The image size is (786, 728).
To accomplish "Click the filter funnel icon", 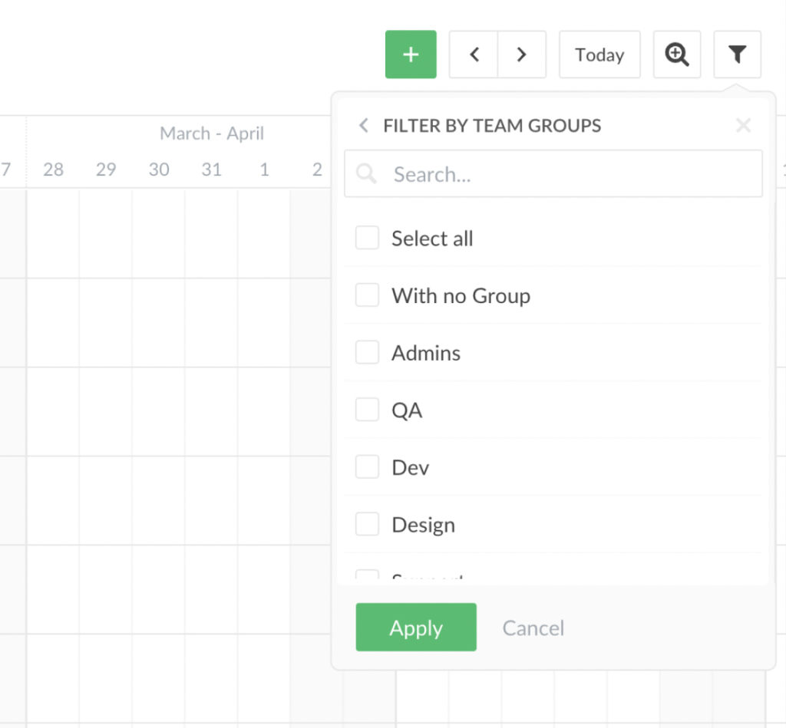I will tap(737, 54).
